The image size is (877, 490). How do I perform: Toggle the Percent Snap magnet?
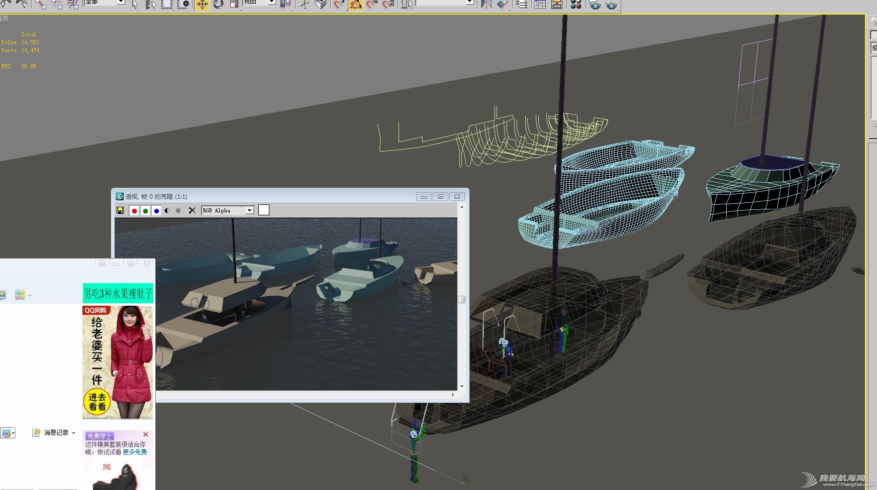[x=372, y=5]
